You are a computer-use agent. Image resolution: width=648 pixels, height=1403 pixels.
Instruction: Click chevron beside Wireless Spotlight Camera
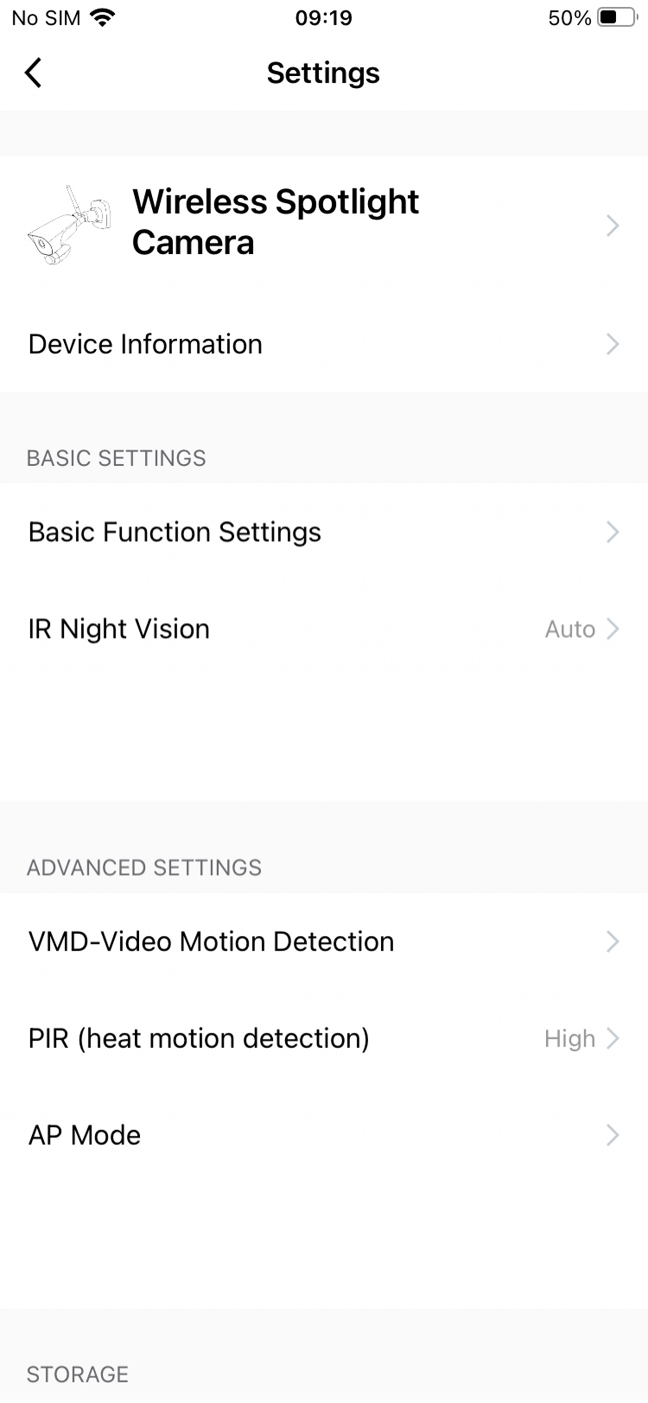613,225
